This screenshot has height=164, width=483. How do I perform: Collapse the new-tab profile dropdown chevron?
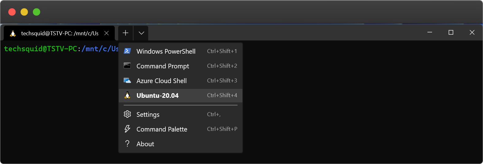(141, 33)
